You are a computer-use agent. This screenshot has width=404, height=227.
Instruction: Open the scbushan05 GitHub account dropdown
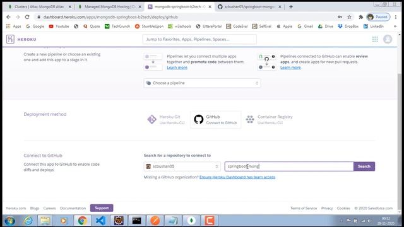point(182,166)
